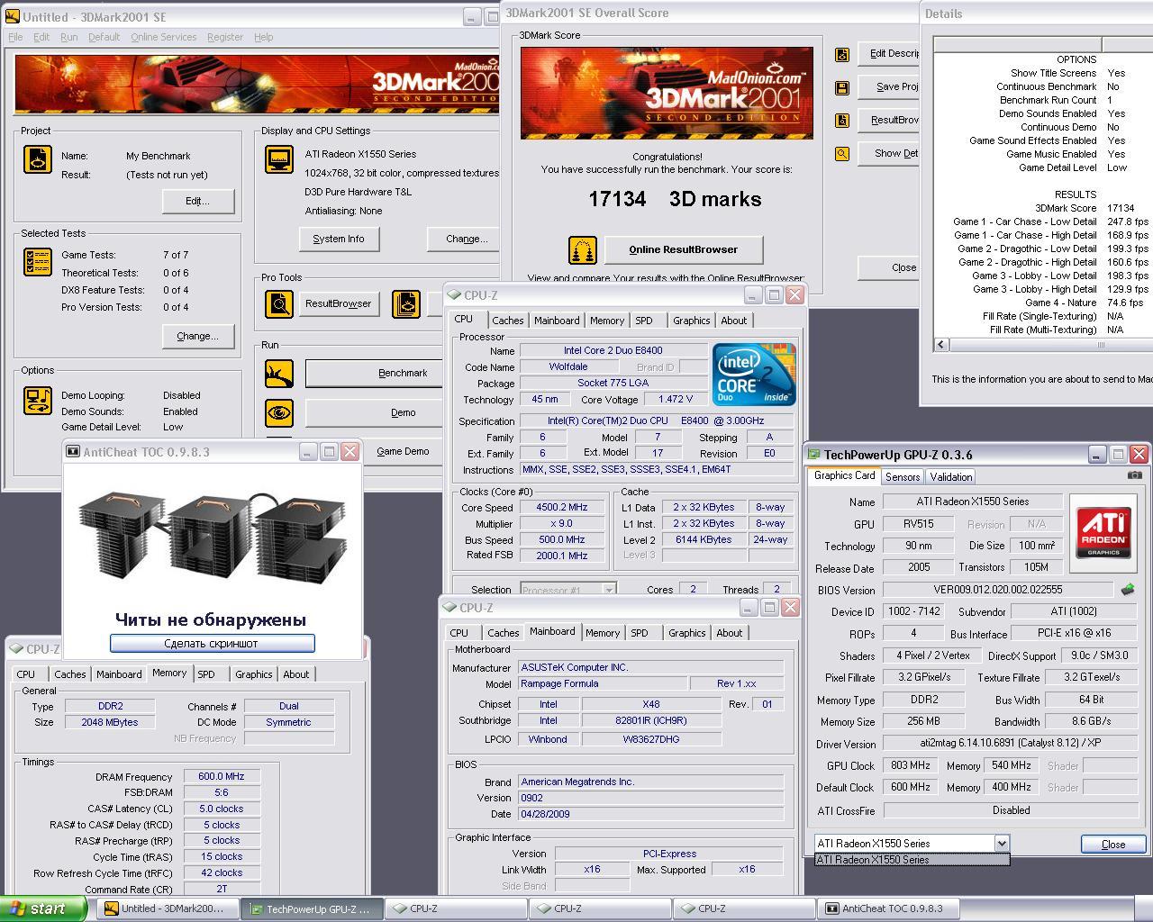
Task: Click the Close button in GPU-Z
Action: point(1113,844)
